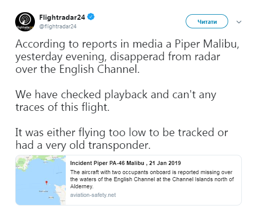This screenshot has height=208, width=256.
Task: Follow the account with the Читати button
Action: (x=207, y=21)
